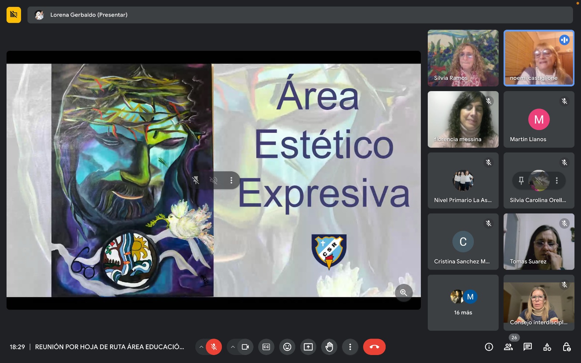The width and height of the screenshot is (581, 363).
Task: Select Silvia Ramos video tile
Action: pyautogui.click(x=463, y=58)
